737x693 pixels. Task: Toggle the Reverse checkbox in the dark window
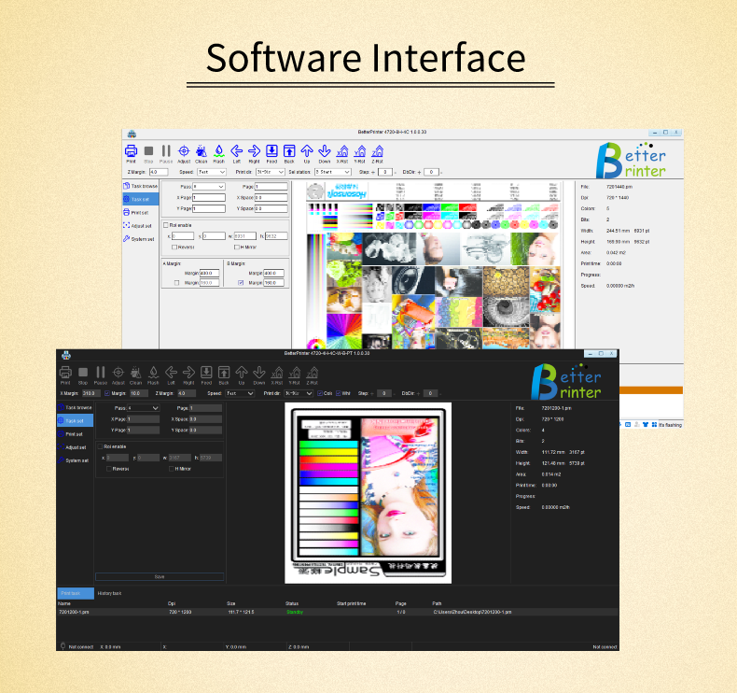108,468
